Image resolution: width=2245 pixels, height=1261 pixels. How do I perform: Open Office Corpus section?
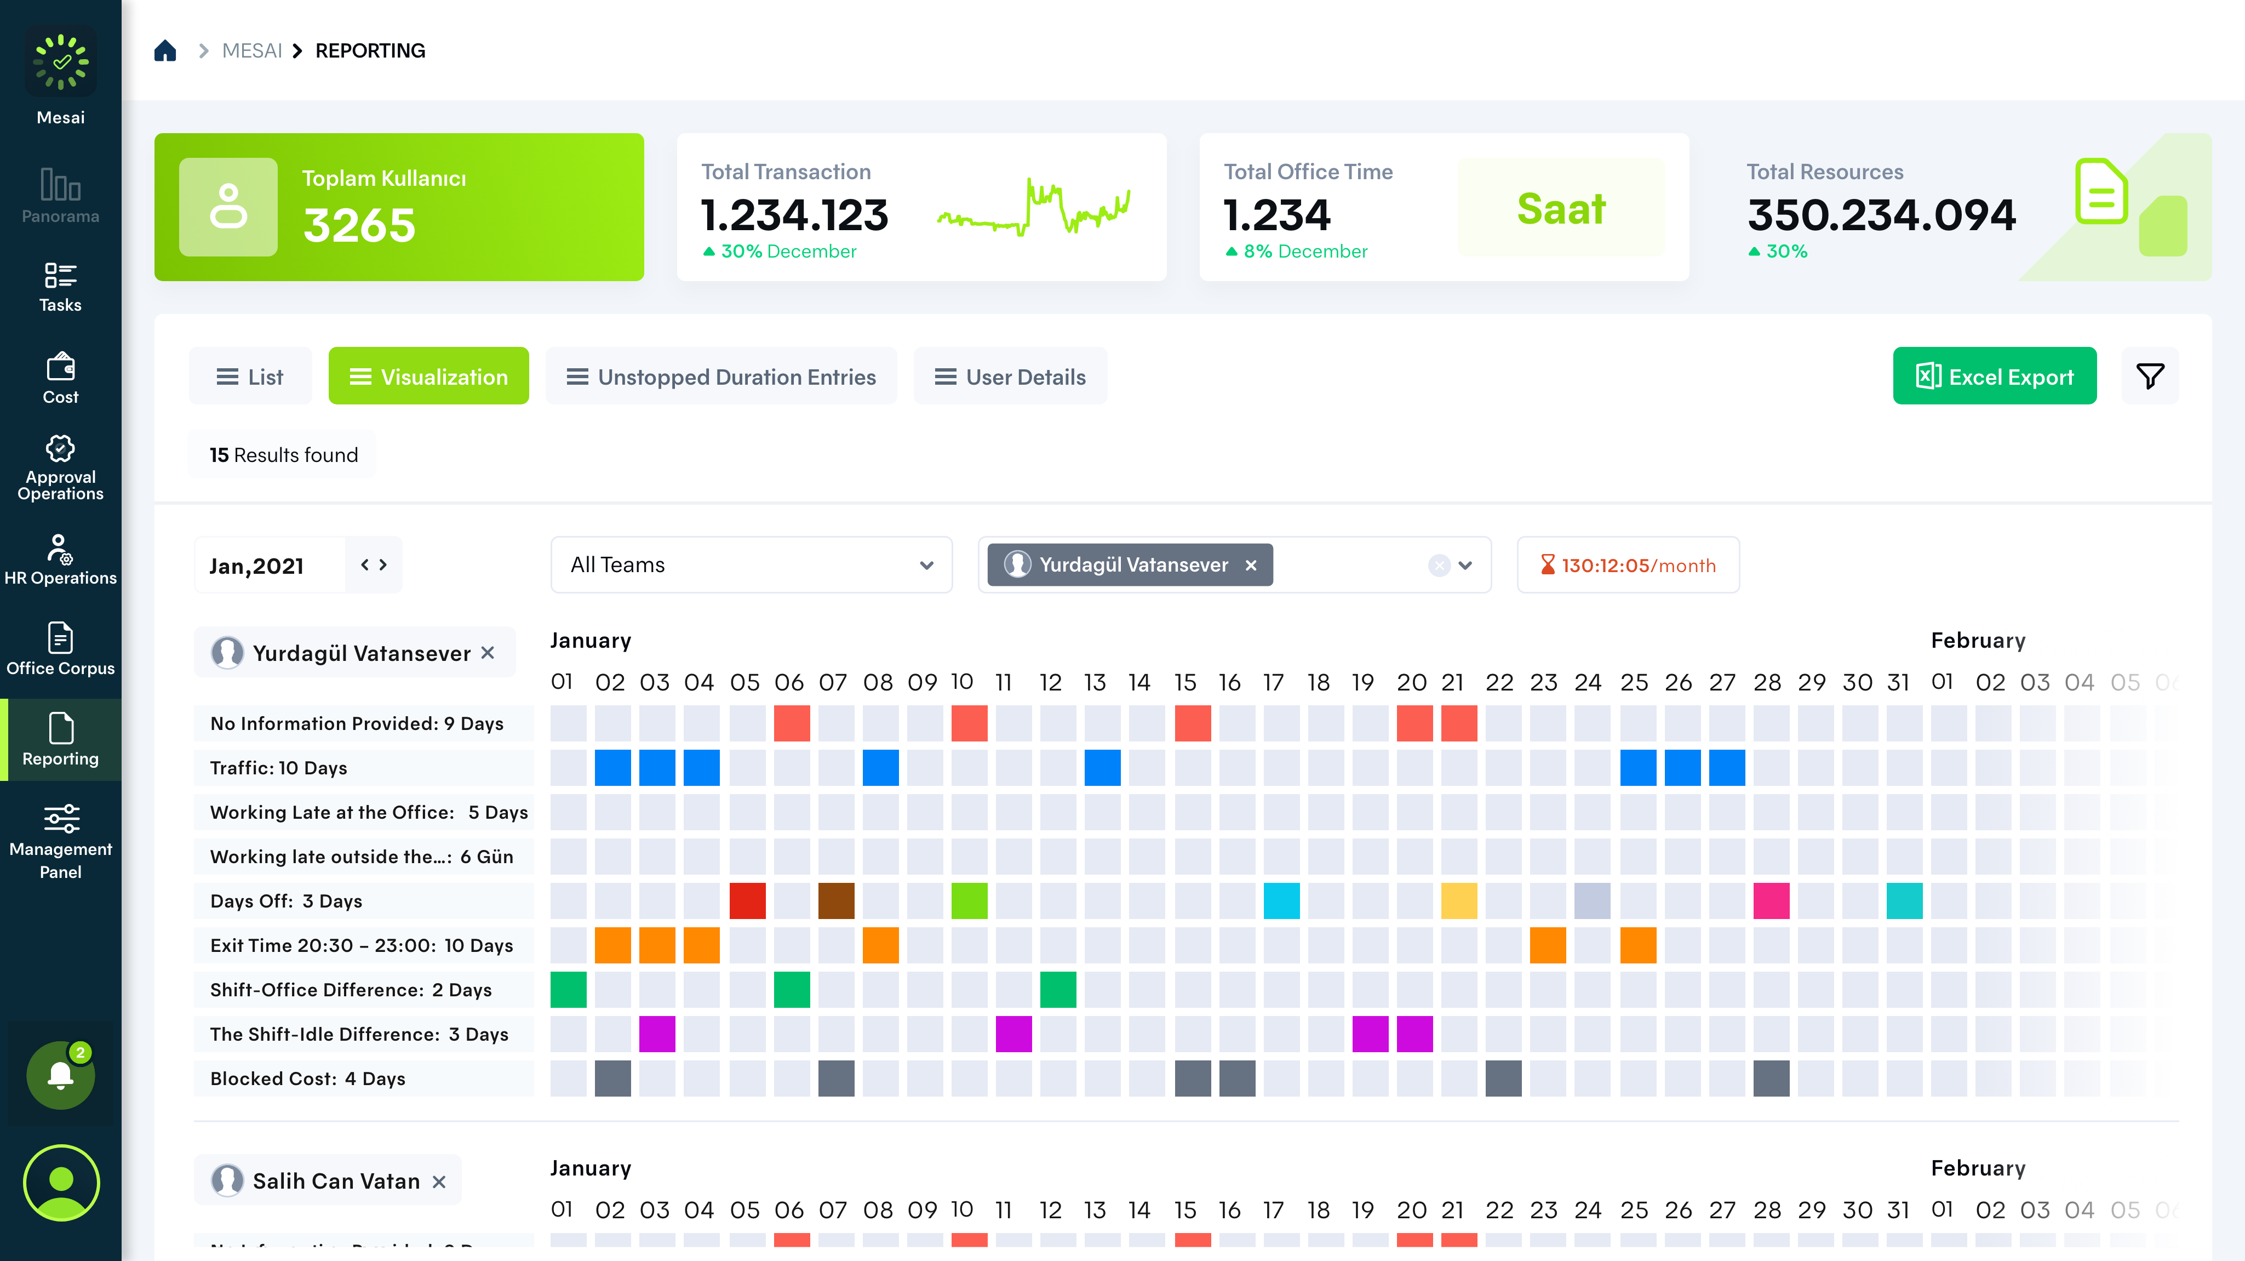(60, 650)
